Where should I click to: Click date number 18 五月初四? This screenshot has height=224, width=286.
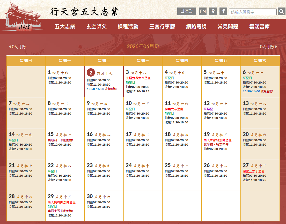pos(177,135)
